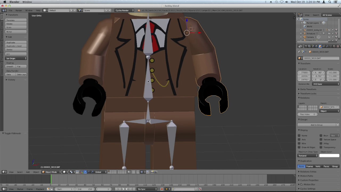
Task: Open the 3D View Select menu
Action: coord(20,172)
